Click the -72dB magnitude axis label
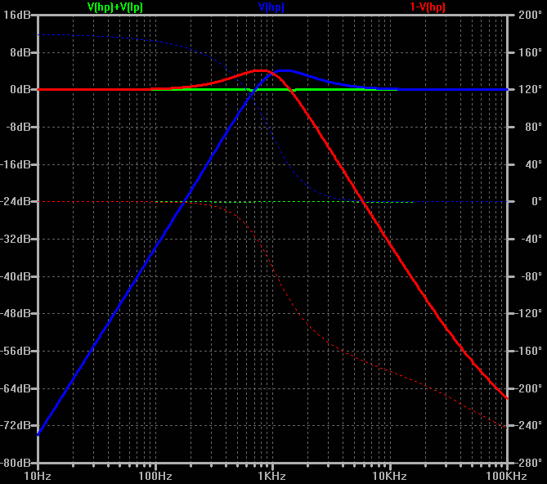 [16, 425]
